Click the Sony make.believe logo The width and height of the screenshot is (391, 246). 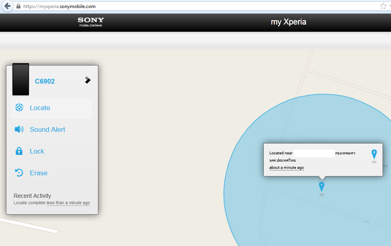tap(91, 22)
